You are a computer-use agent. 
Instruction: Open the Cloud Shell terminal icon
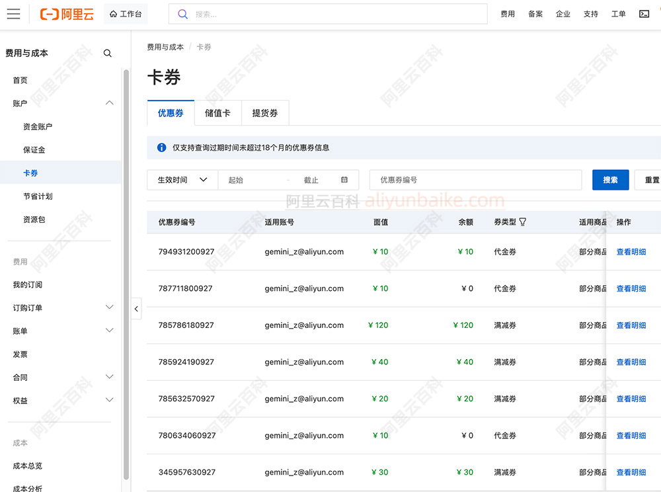tap(644, 14)
